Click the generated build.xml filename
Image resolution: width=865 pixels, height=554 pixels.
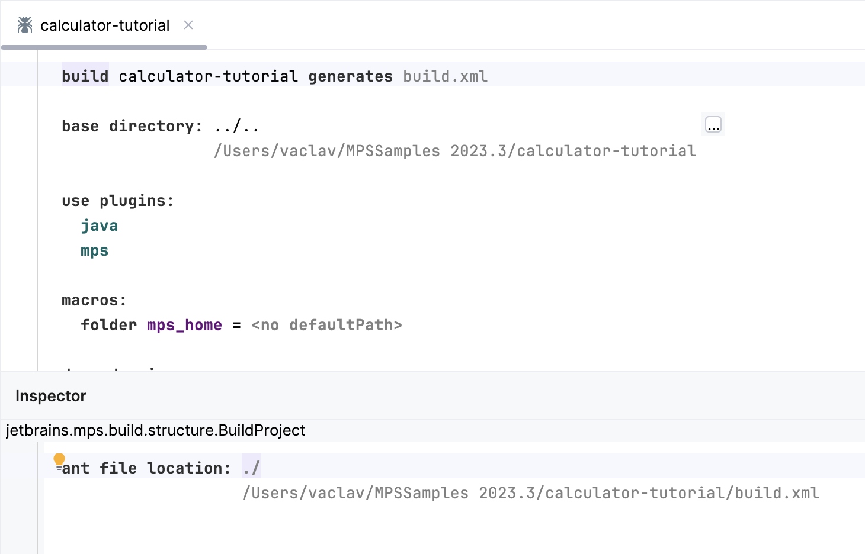coord(445,76)
